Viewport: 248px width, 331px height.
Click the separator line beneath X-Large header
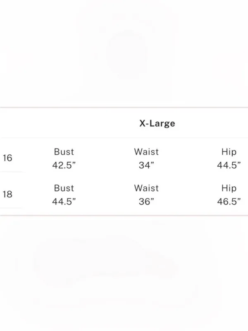click(124, 138)
